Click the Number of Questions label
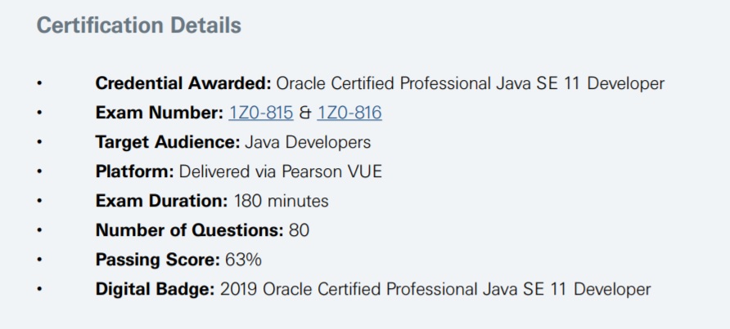Screen dimensions: 730x329 tap(189, 230)
